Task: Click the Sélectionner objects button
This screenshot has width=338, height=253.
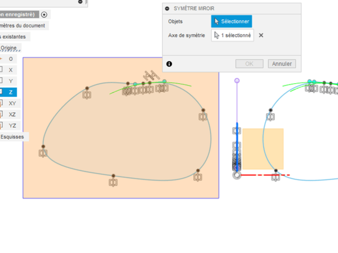Action: [x=231, y=21]
